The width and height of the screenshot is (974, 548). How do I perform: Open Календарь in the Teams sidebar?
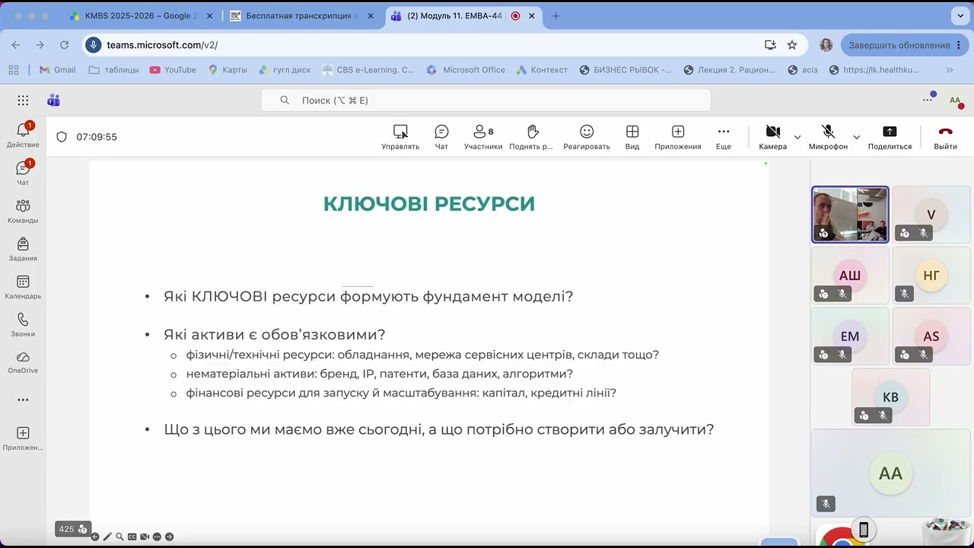pyautogui.click(x=23, y=288)
